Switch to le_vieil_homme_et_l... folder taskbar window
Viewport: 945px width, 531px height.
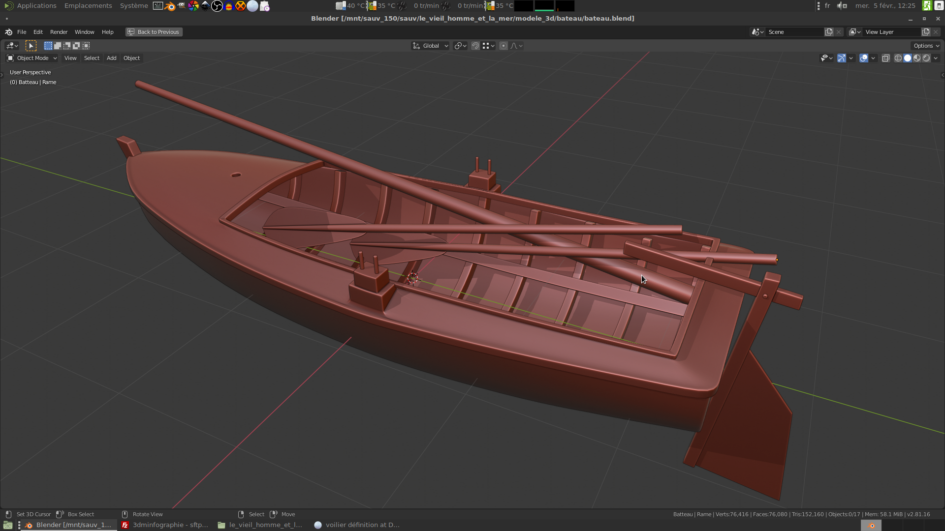(x=260, y=525)
